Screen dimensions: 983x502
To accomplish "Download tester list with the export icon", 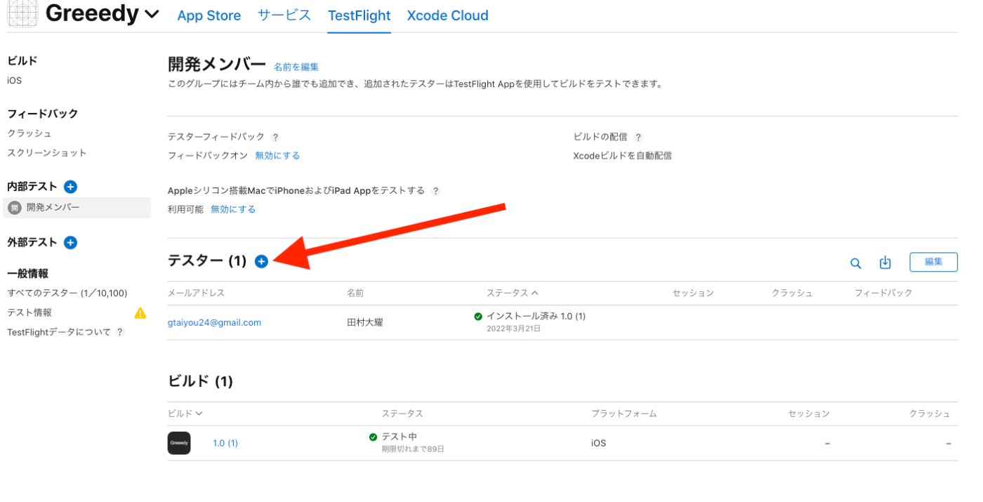I will [885, 263].
